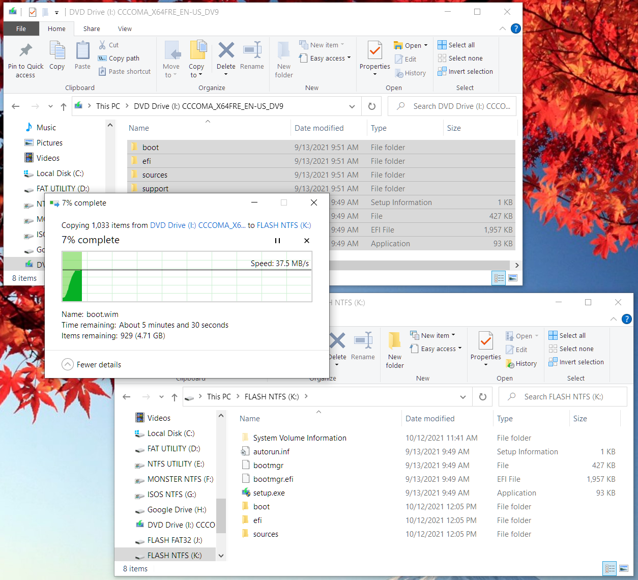Switch to View tab in DVD Drive window
Screen dimensions: 638x580
click(125, 28)
